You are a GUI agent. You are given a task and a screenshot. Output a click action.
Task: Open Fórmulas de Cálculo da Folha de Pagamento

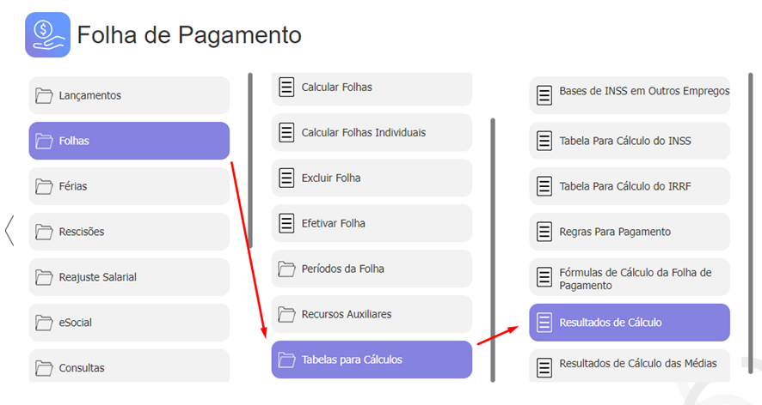point(630,277)
